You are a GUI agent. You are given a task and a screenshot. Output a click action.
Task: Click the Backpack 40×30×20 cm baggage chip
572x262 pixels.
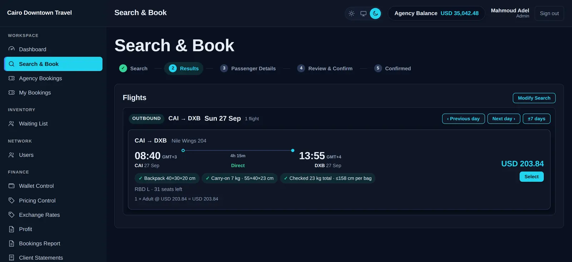[167, 178]
